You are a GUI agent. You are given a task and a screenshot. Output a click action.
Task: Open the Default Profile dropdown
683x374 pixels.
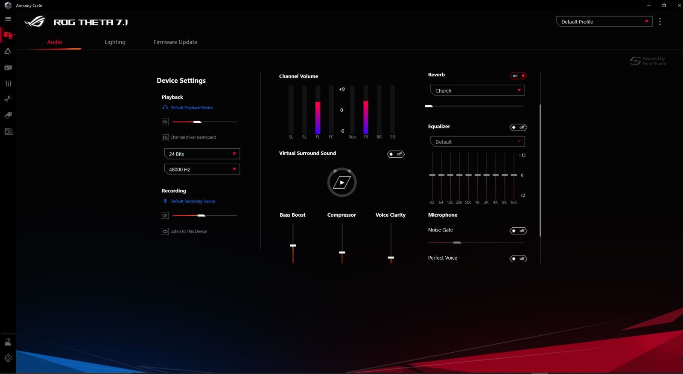(604, 22)
